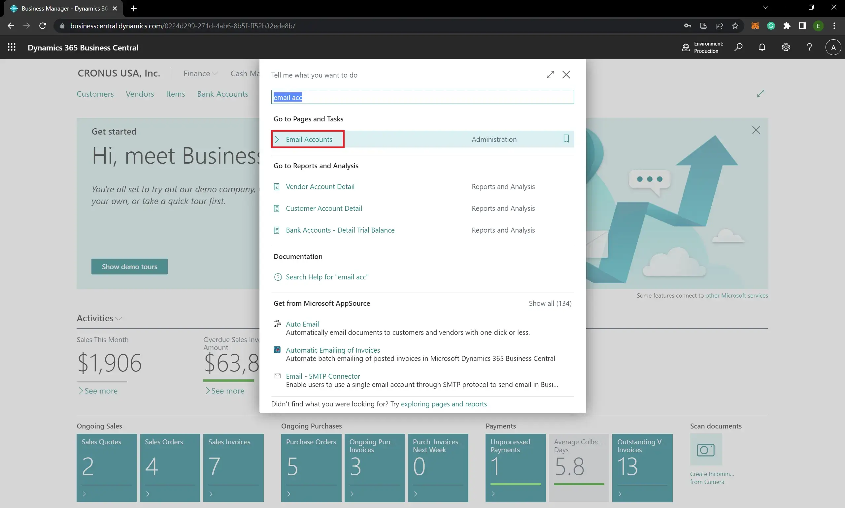Open the Customers menu item

[x=95, y=94]
